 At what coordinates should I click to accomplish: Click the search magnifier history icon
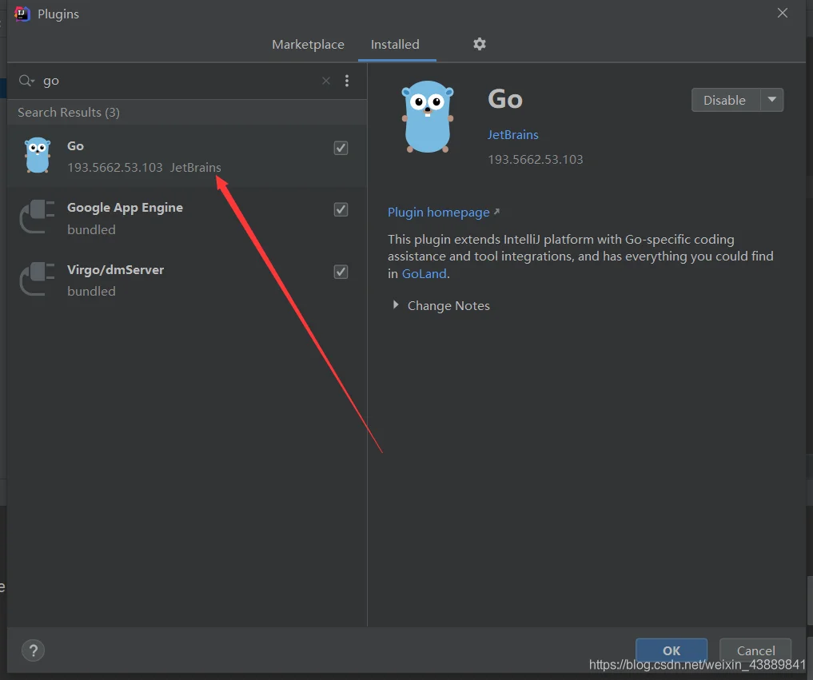coord(26,81)
